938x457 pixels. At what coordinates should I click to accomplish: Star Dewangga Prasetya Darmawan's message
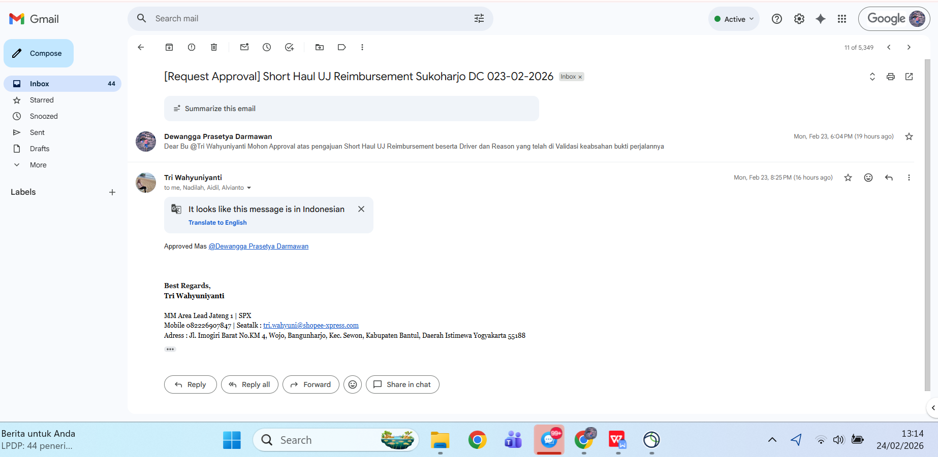[x=909, y=136]
